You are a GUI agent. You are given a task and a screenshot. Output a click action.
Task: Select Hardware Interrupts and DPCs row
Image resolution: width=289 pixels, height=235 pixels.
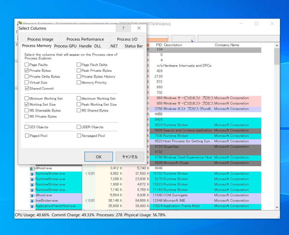point(205,65)
